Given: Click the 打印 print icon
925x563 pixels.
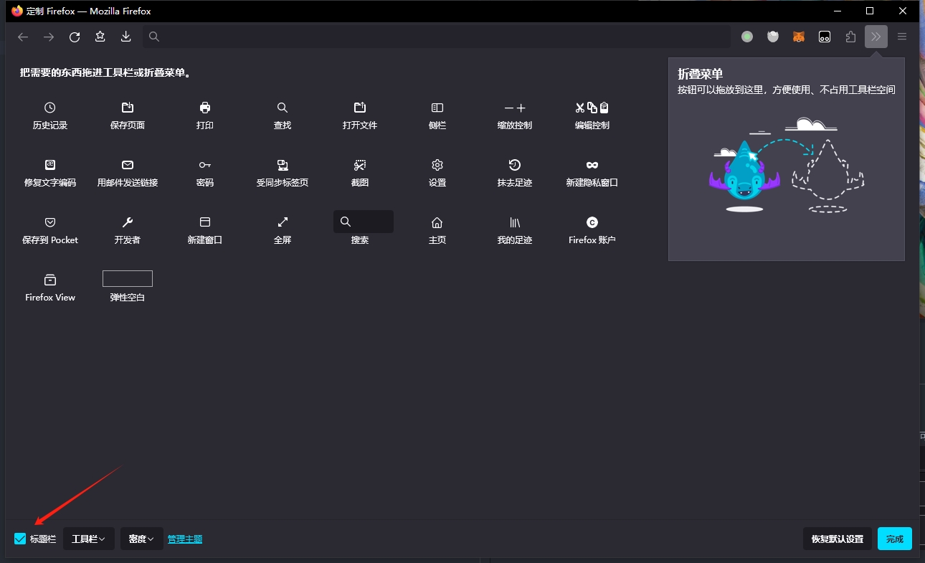Looking at the screenshot, I should pos(205,108).
